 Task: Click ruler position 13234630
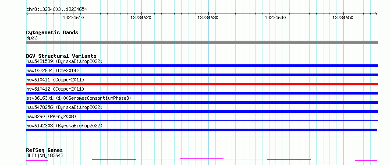tap(208, 18)
